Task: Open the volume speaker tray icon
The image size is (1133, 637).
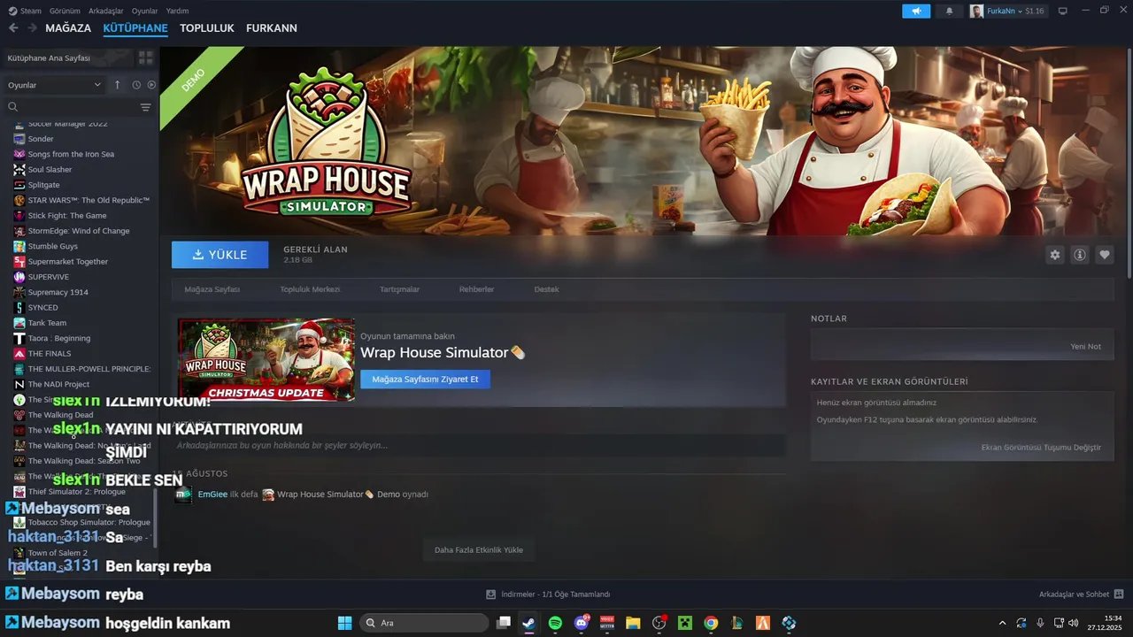Action: tap(1073, 623)
